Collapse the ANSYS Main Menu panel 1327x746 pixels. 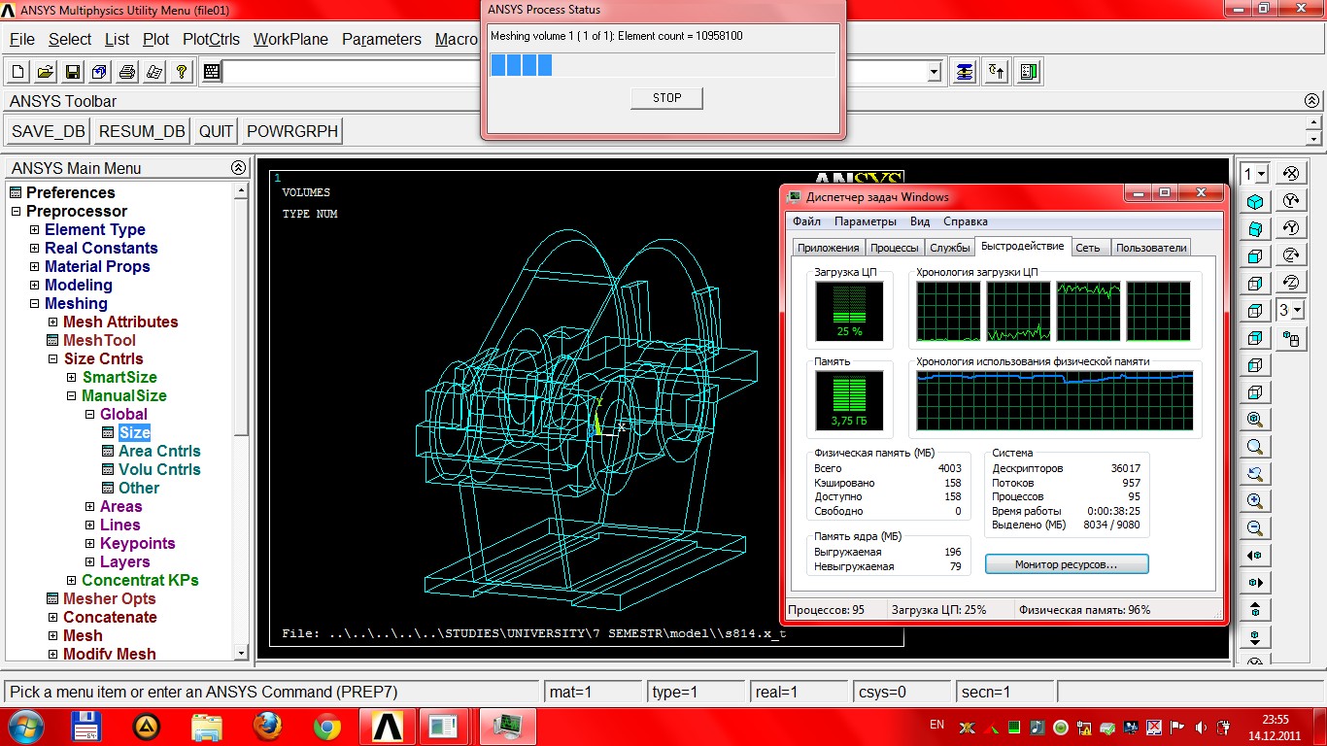click(239, 168)
